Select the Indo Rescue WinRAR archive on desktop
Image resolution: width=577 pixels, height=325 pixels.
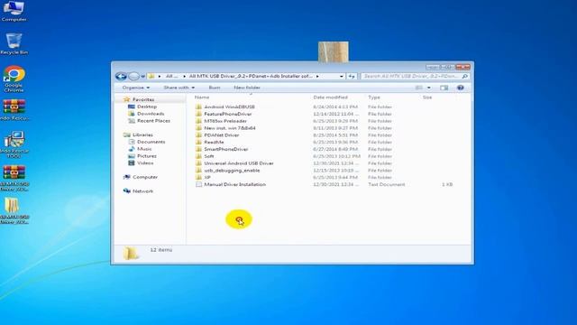coord(14,110)
